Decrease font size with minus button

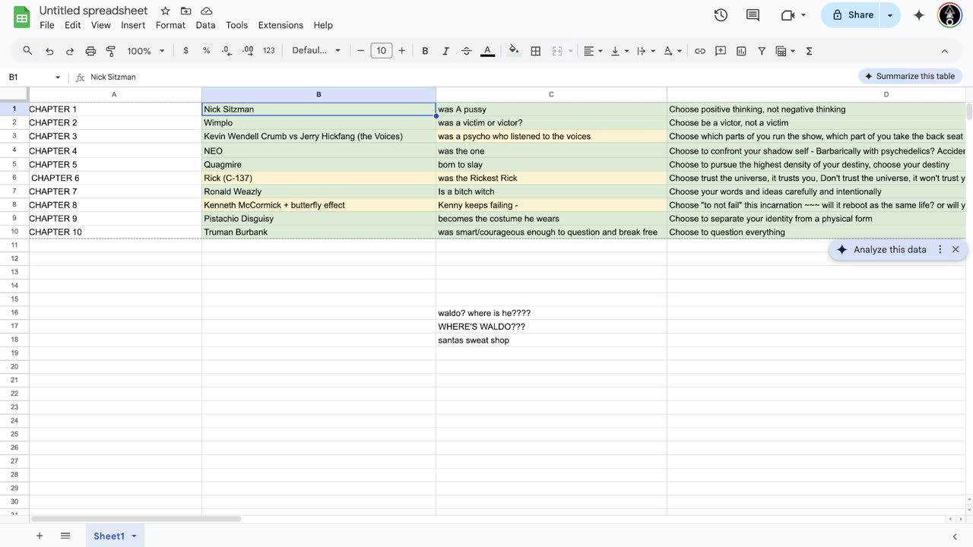click(x=361, y=51)
